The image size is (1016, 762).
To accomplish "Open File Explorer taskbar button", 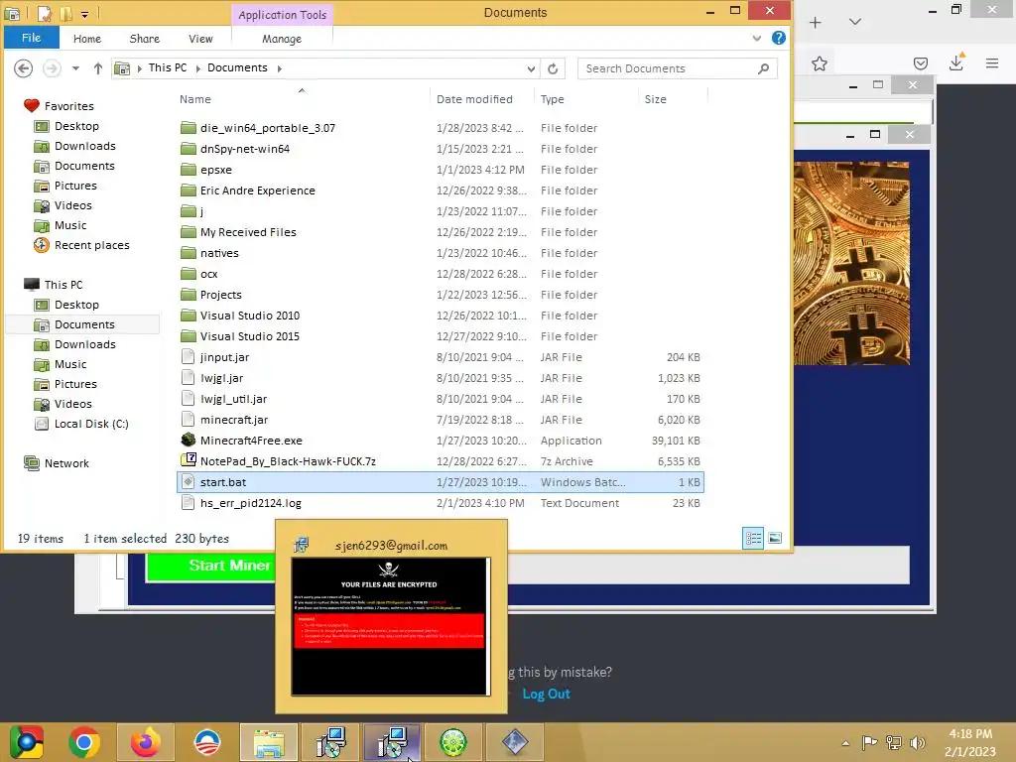I will point(269,742).
